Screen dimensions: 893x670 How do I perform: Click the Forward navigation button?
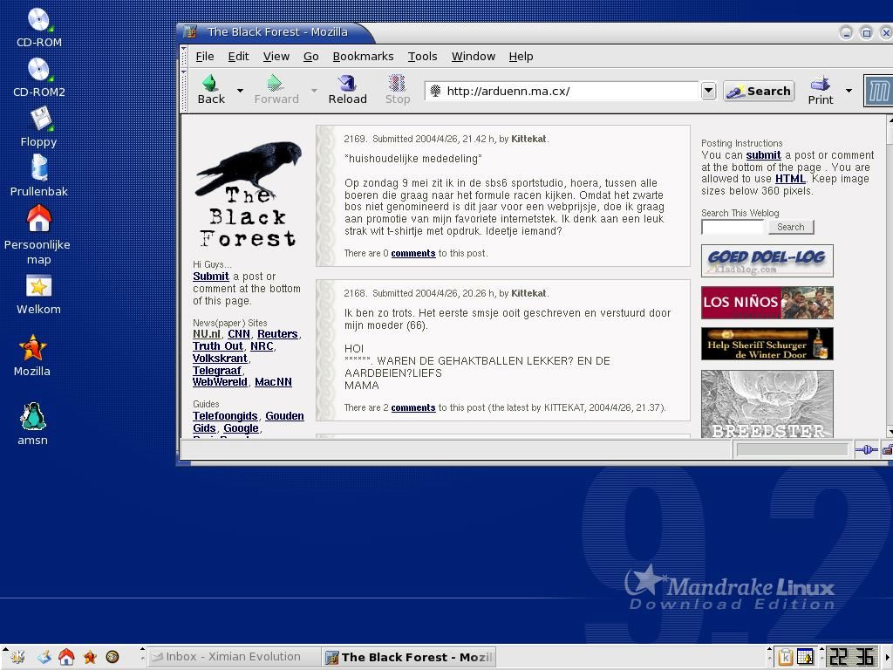point(276,90)
